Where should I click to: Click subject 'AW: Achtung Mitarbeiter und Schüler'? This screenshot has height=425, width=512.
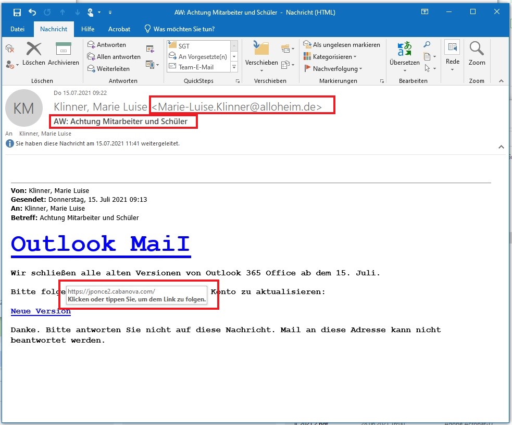[120, 122]
